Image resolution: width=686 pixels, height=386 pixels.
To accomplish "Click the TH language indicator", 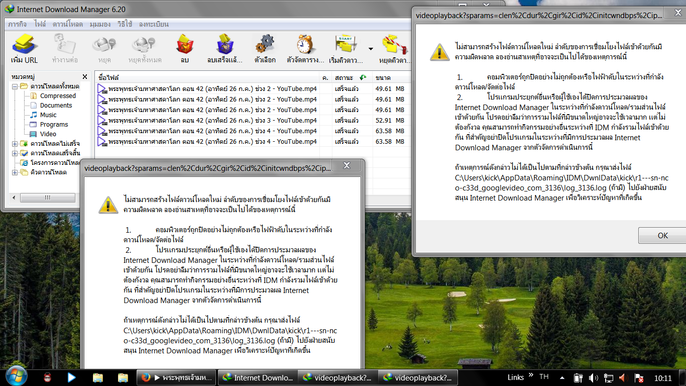I will tap(544, 377).
